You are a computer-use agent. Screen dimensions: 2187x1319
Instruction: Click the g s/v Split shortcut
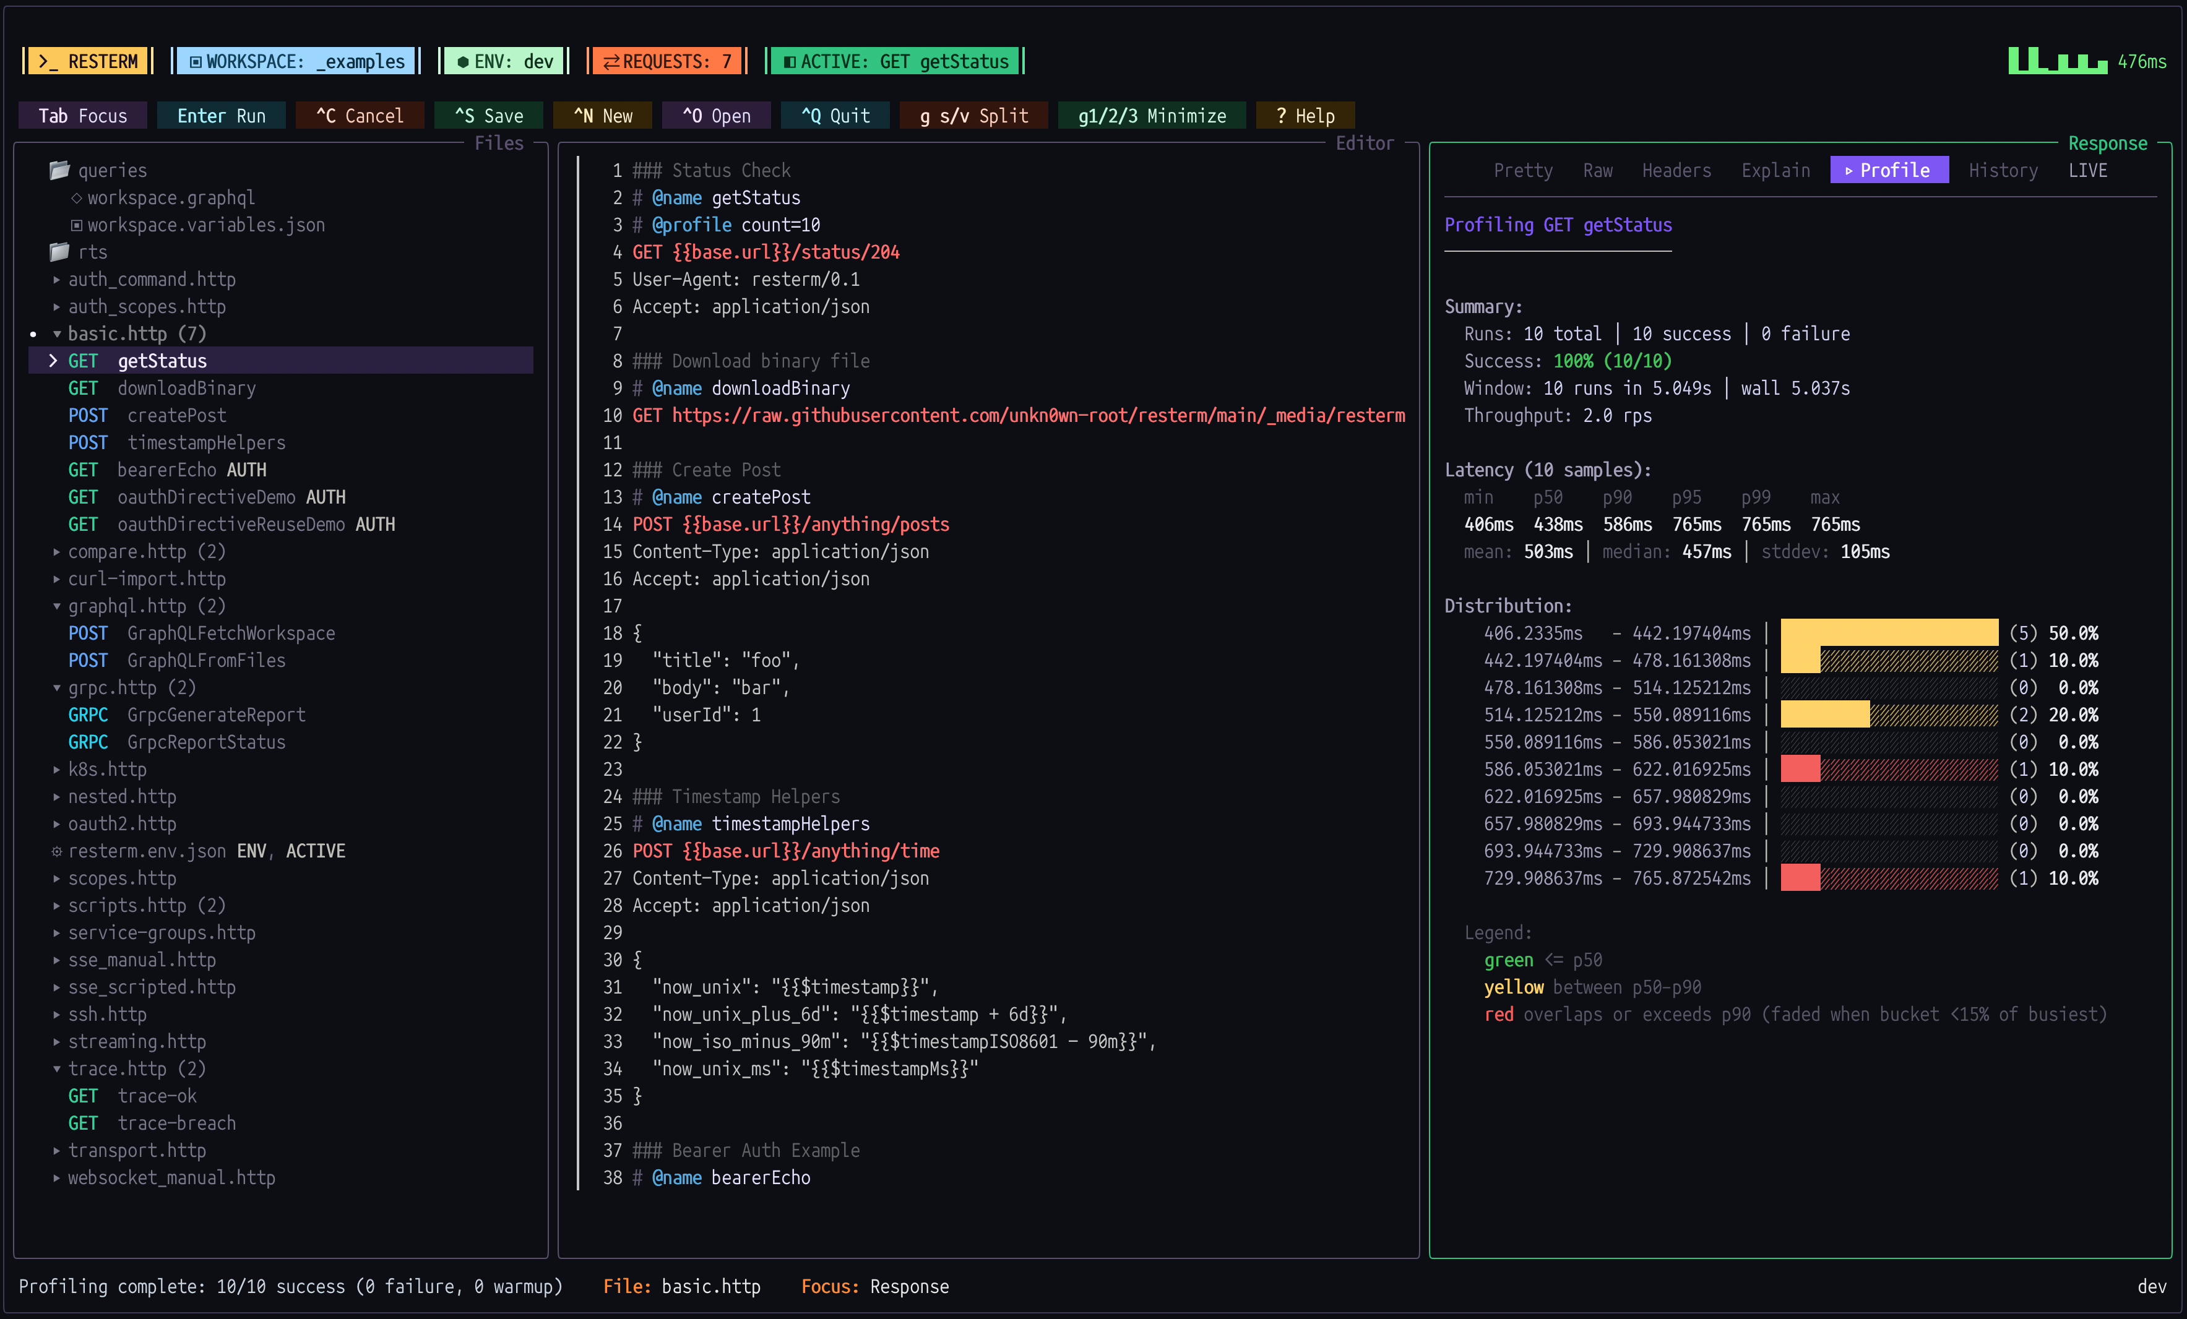click(973, 116)
